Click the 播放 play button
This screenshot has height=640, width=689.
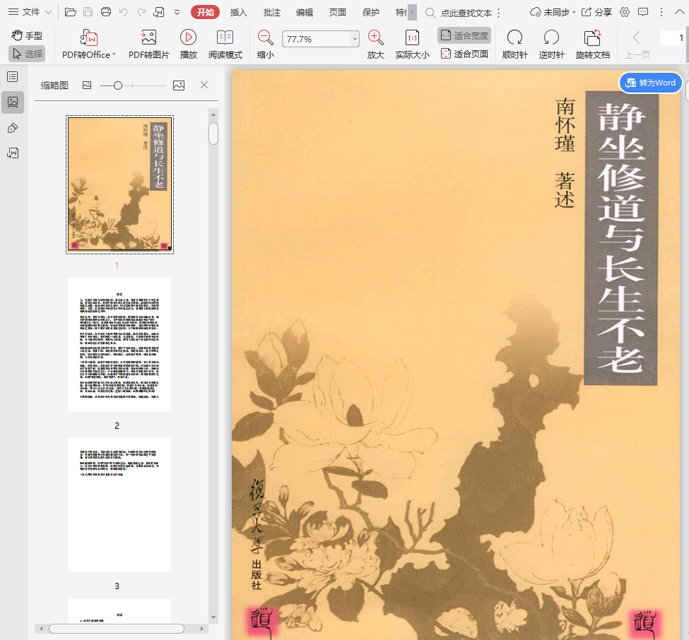pyautogui.click(x=188, y=44)
